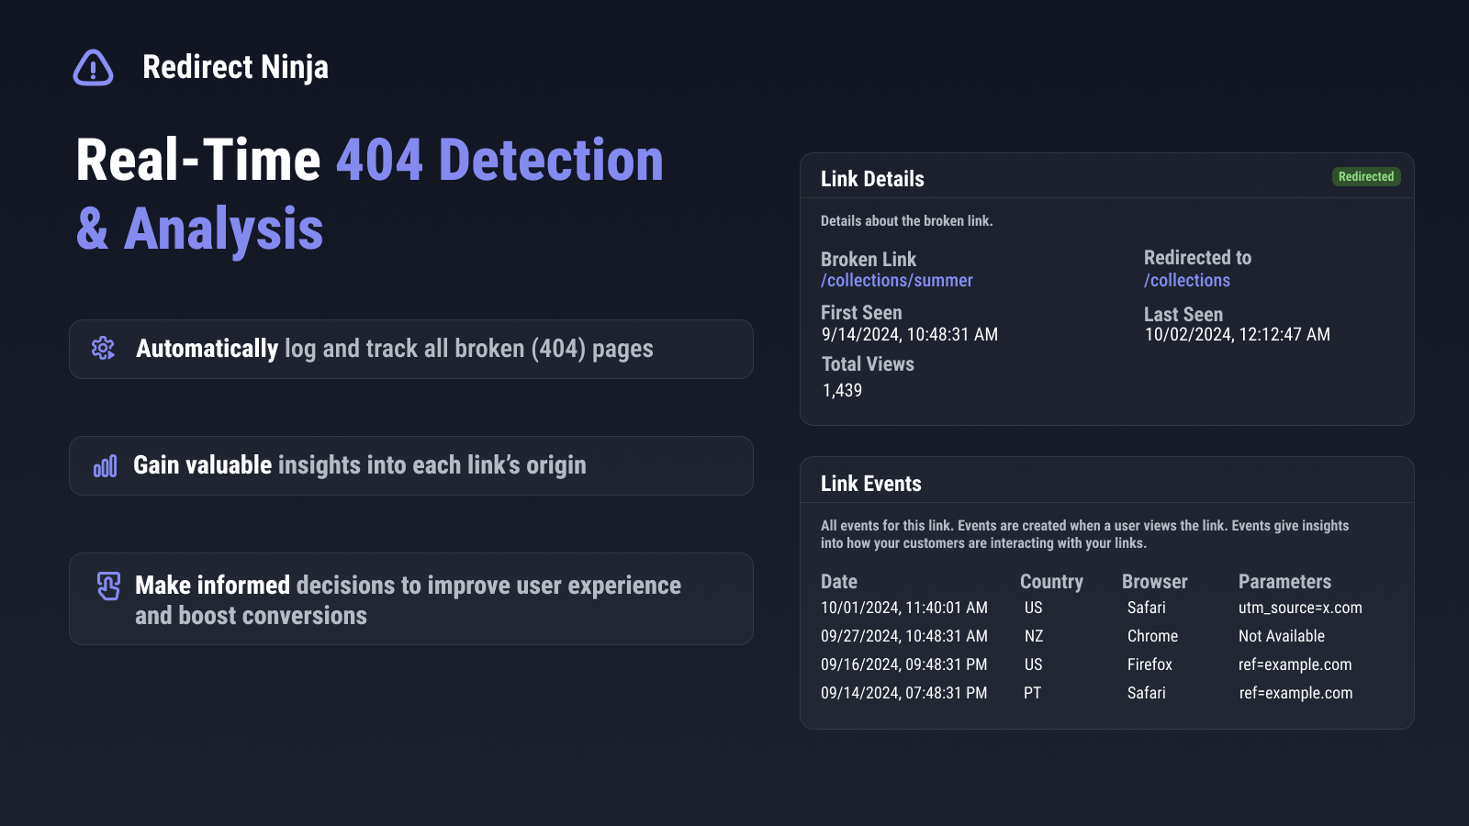Click the Link Details panel title
The height and width of the screenshot is (826, 1469).
[871, 179]
